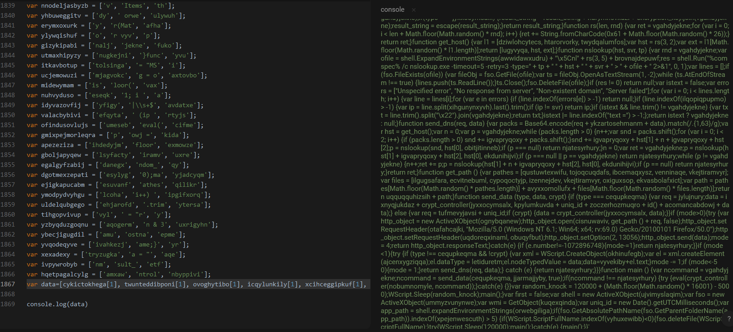The width and height of the screenshot is (733, 332).
Task: Click twunteddibponi[1] in the data array line
Action: (155, 285)
